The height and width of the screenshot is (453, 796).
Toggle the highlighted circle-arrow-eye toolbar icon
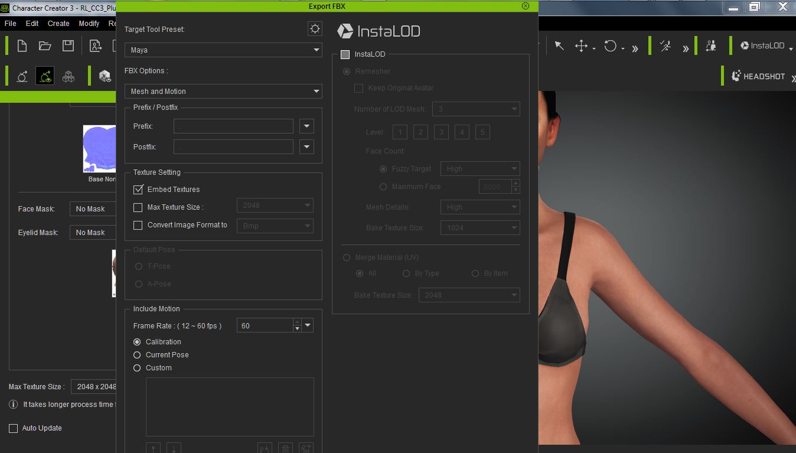point(45,76)
